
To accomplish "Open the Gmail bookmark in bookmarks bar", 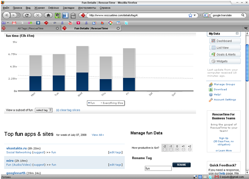I will click(14, 23).
